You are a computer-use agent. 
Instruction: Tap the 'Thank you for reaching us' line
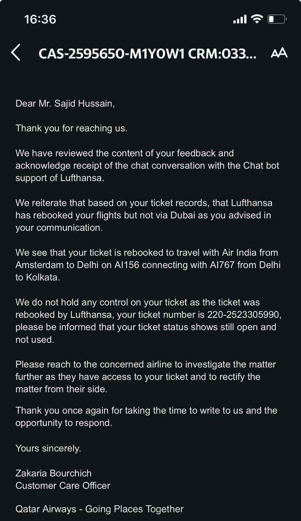[71, 129]
